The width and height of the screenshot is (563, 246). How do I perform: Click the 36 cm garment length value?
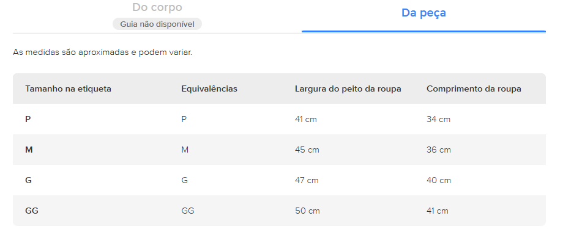pos(439,150)
